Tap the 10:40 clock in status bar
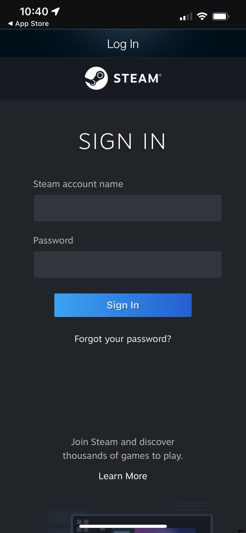Screen dimensions: 246x533 tap(34, 12)
